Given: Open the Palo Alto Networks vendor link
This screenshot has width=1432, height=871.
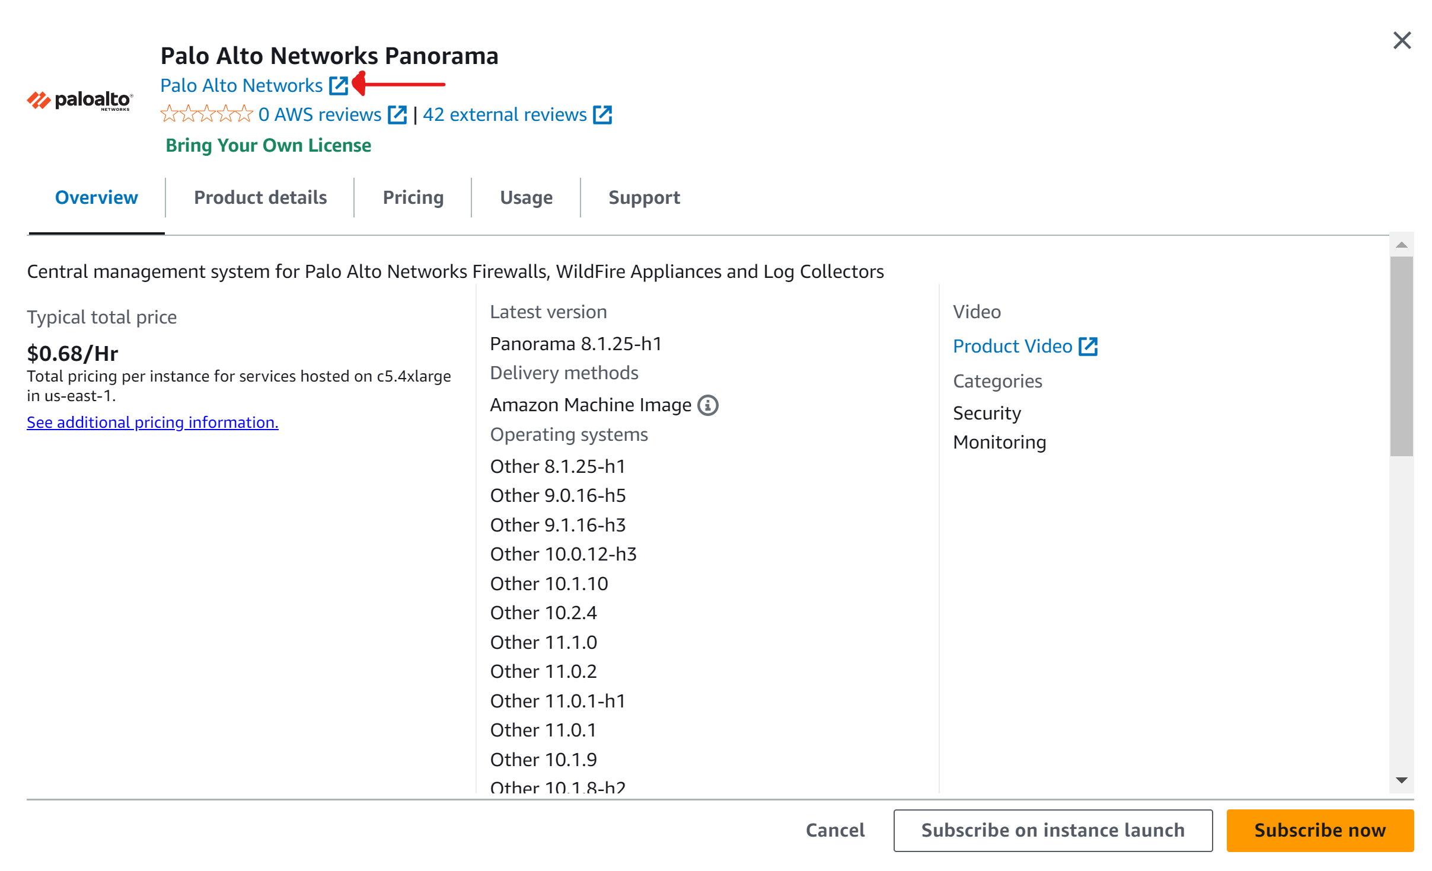Looking at the screenshot, I should tap(241, 85).
